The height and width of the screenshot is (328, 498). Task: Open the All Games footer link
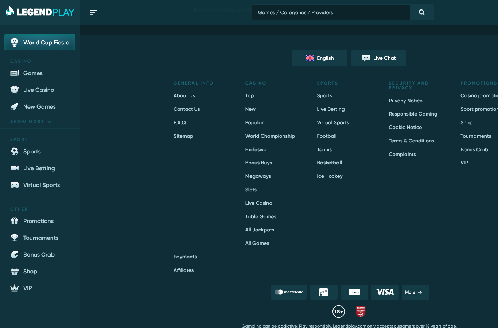click(x=257, y=243)
